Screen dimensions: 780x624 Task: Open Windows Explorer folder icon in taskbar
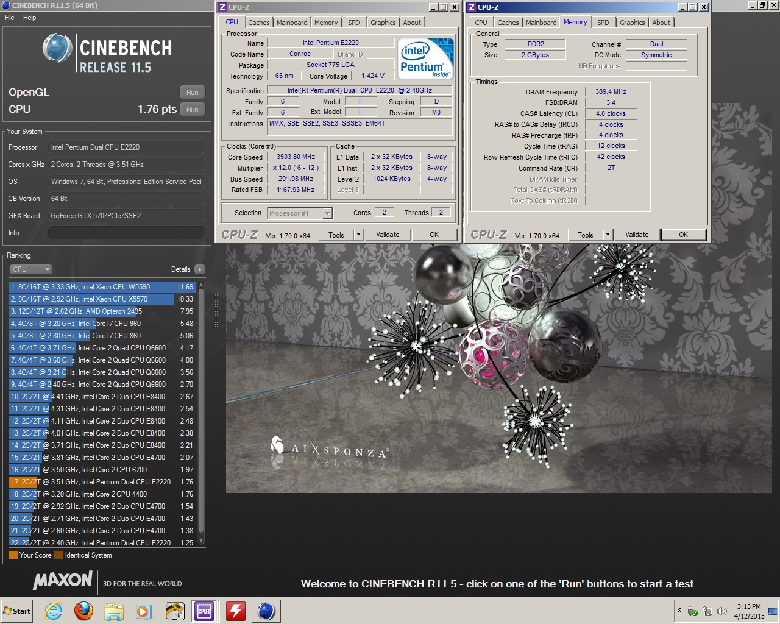tap(114, 611)
